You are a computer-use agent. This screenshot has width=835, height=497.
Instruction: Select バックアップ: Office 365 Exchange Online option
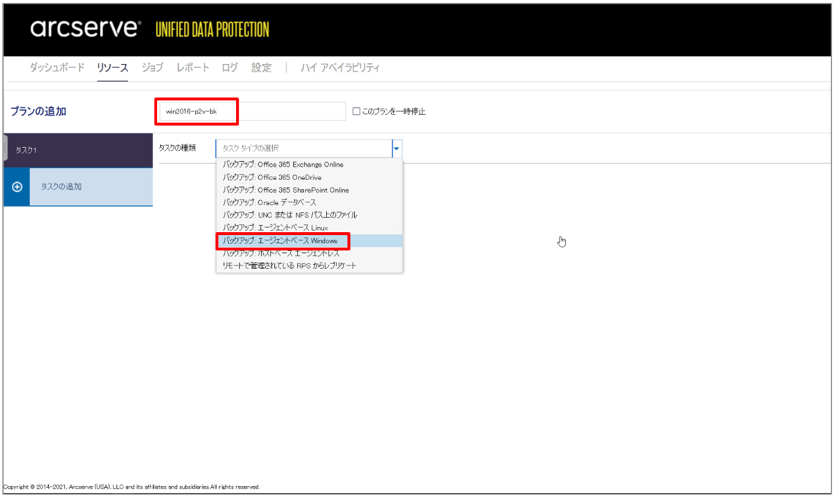(309, 165)
